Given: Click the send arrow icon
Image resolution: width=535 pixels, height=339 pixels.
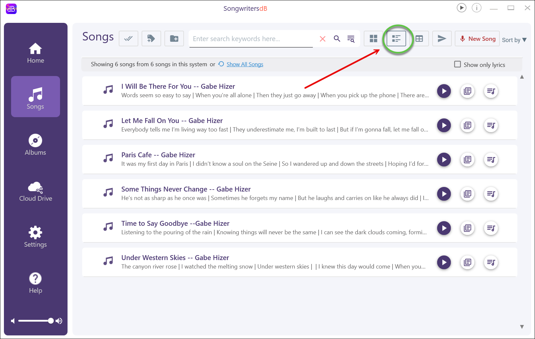Looking at the screenshot, I should [442, 39].
